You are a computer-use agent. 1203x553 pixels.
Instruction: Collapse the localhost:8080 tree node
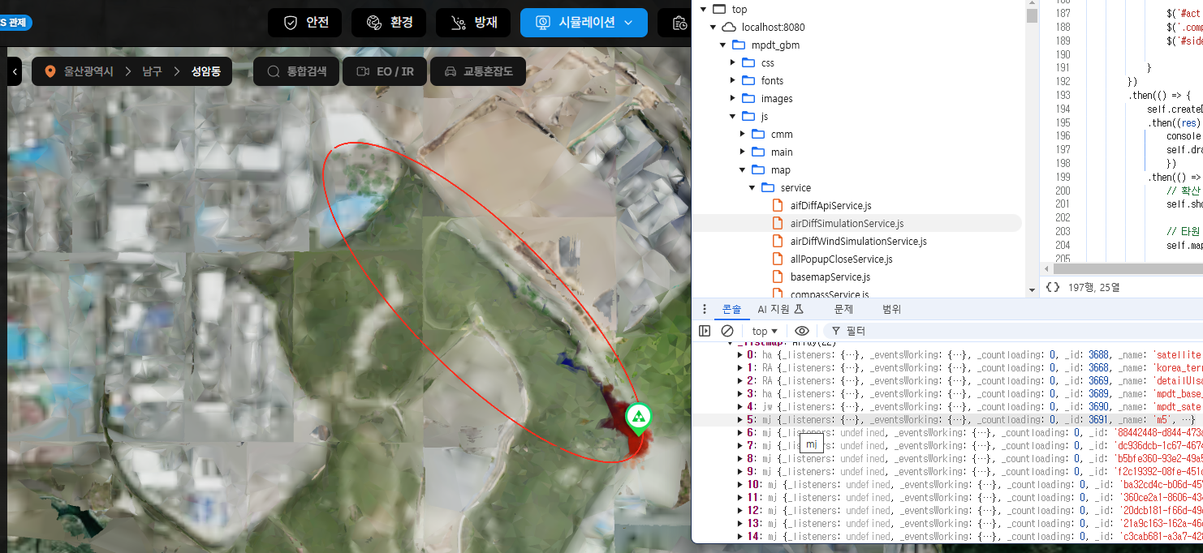(714, 27)
